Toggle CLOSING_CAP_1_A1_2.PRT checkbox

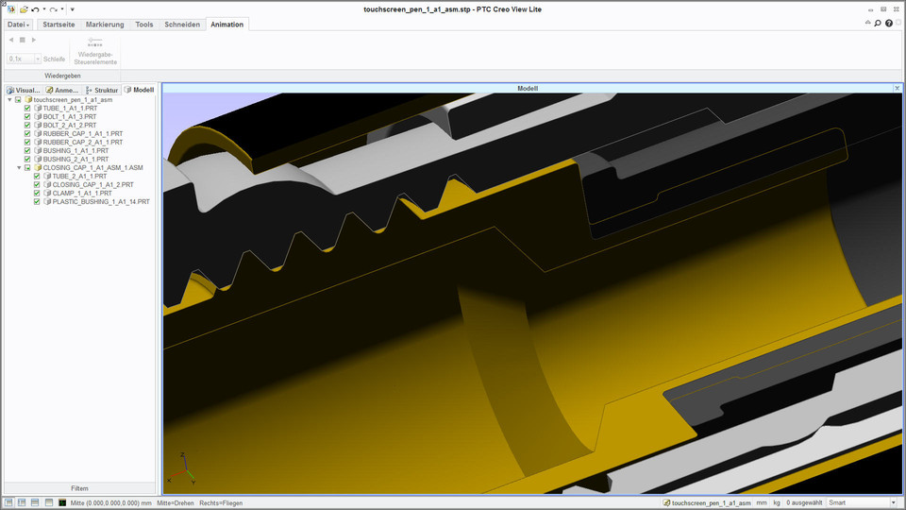37,184
